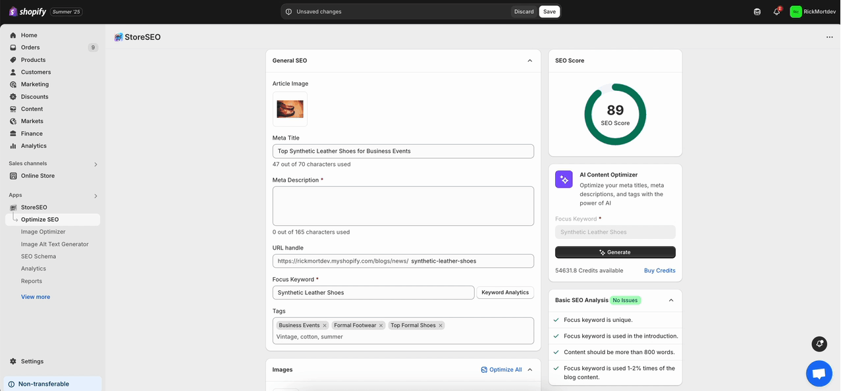Open Products via its tag icon
Screen dimensions: 841x391
[13, 60]
